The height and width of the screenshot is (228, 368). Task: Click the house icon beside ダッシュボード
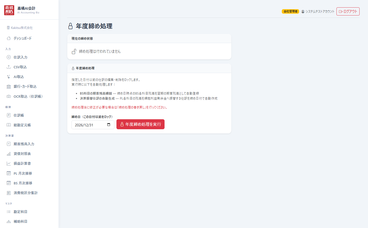[x=9, y=38]
